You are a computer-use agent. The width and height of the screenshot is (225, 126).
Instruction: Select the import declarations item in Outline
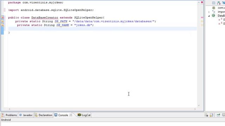pos(221,12)
